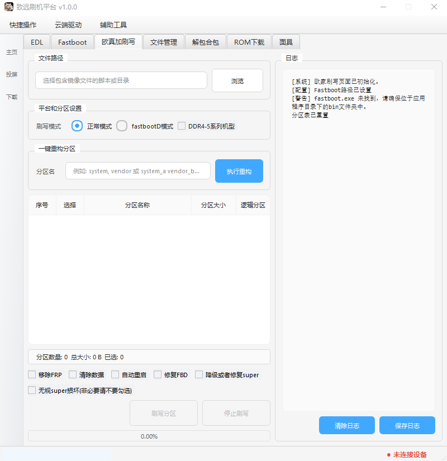This screenshot has width=447, height=461.
Task: Check the 移除FRP option
Action: coord(32,374)
